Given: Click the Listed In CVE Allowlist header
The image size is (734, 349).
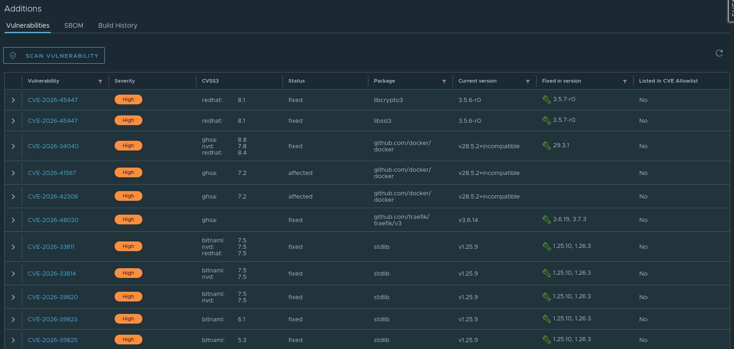Looking at the screenshot, I should (x=668, y=81).
